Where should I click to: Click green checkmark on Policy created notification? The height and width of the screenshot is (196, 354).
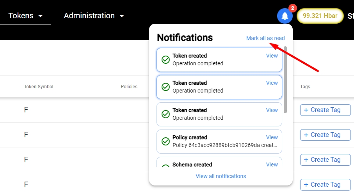(x=165, y=141)
